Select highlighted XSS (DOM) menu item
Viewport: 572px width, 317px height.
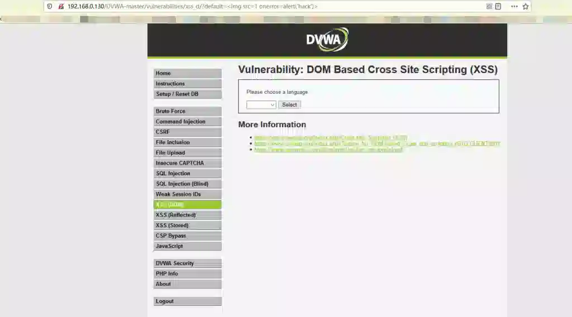tap(188, 204)
